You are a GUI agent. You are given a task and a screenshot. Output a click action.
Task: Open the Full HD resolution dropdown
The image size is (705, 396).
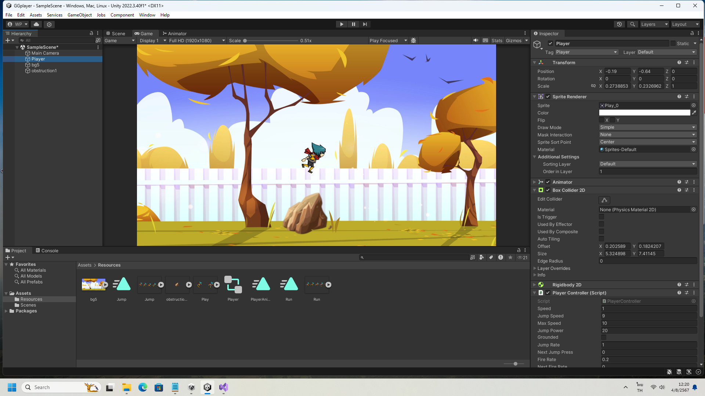tap(197, 41)
